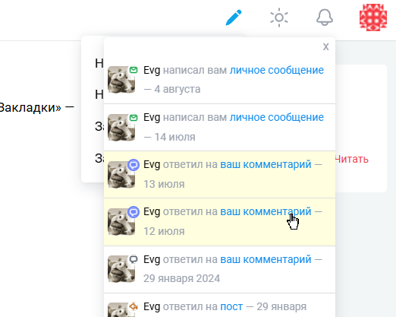Image resolution: width=396 pixels, height=317 pixels.
Task: Click Evg's avatar in the 4 августа notification
Action: tap(121, 80)
